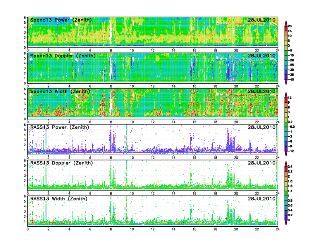
Task: Click the "Spano13 Power (Zenith)" panel title
Action: [61, 20]
